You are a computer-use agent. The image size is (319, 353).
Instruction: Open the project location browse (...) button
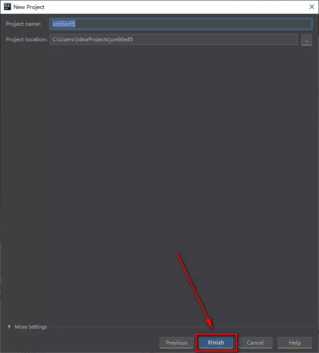click(306, 40)
